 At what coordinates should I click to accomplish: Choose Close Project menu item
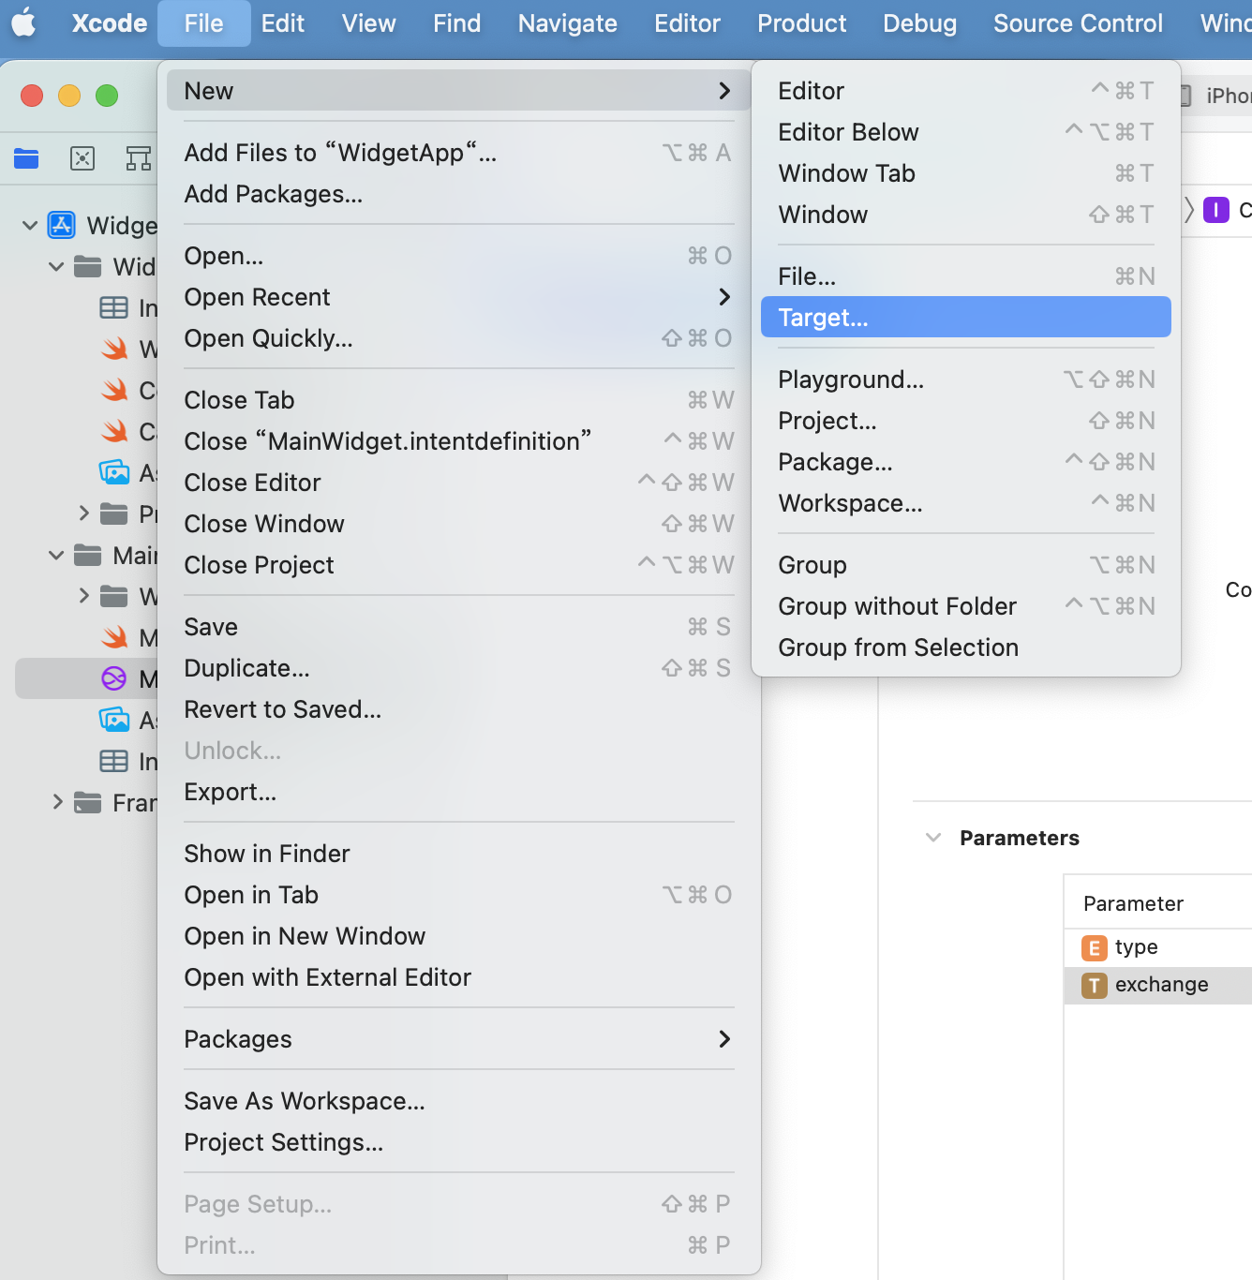pyautogui.click(x=458, y=564)
